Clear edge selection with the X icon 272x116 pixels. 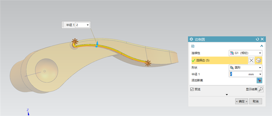coord(251,60)
